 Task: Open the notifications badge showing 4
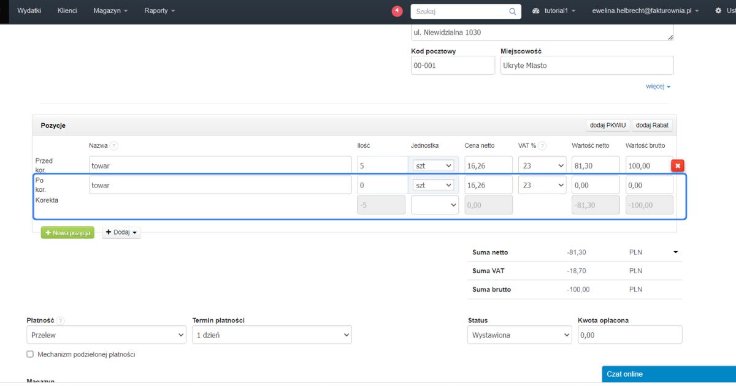(x=397, y=11)
